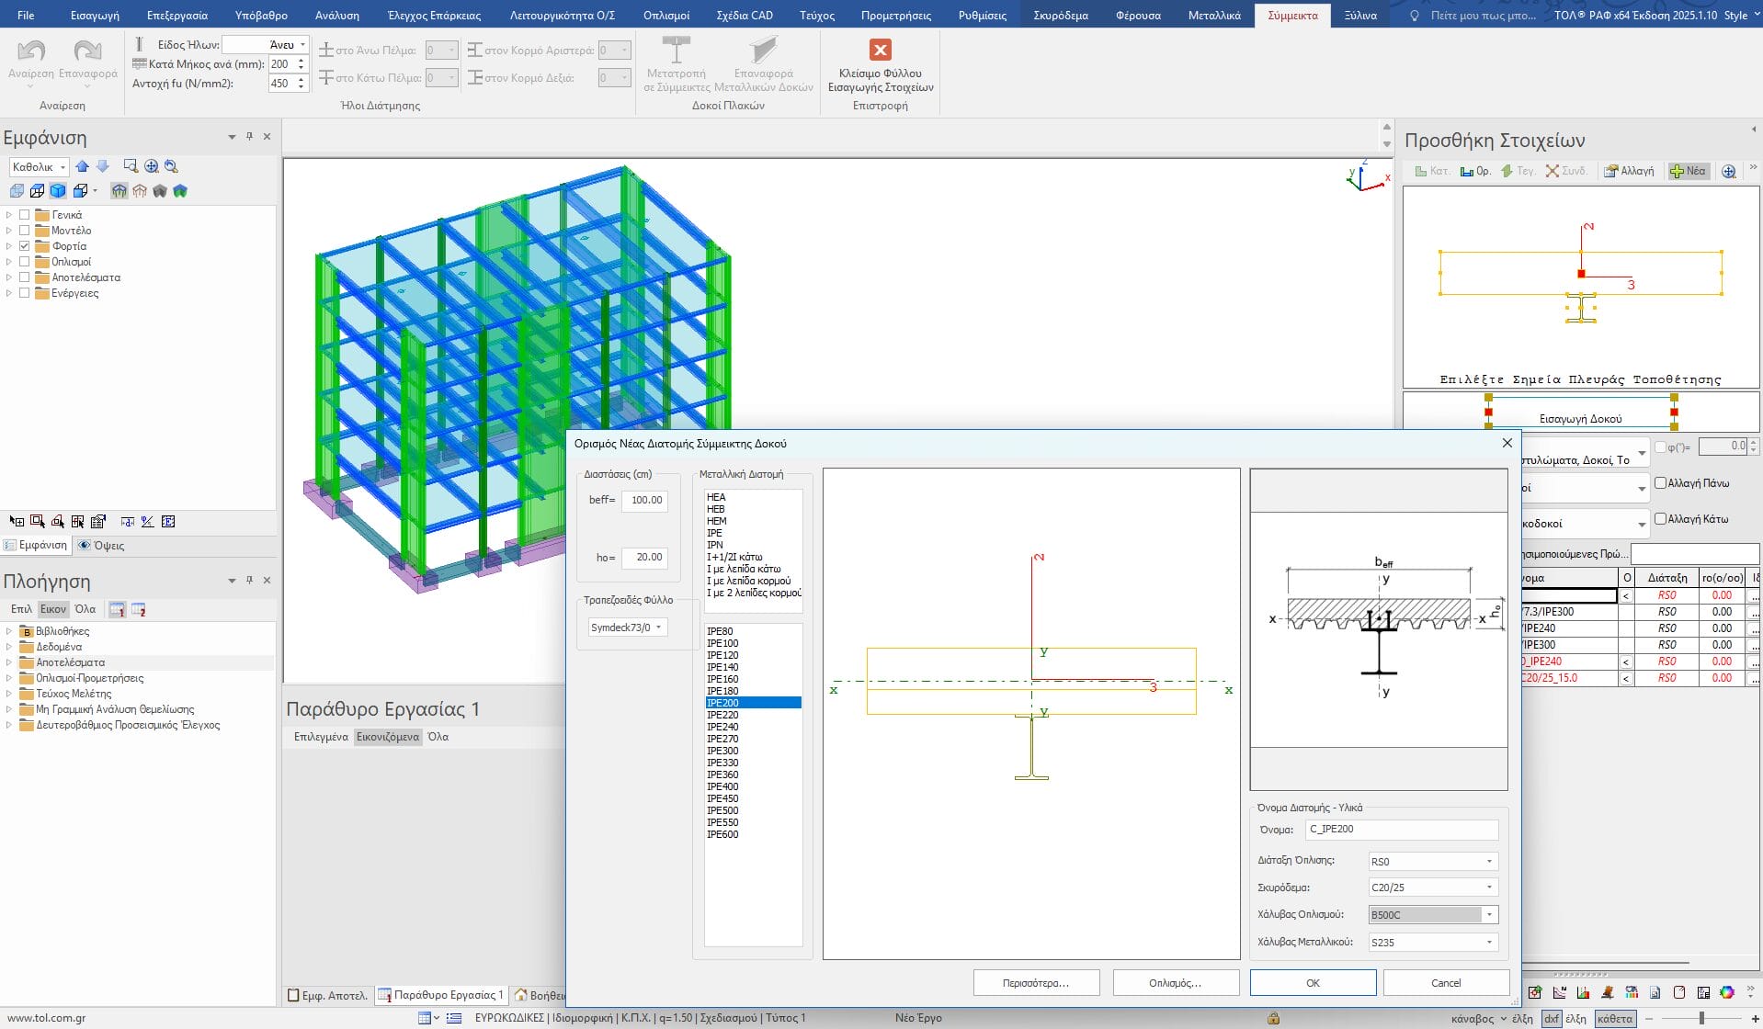
Task: Click the Undo (Αναίρεση) icon
Action: (x=30, y=51)
